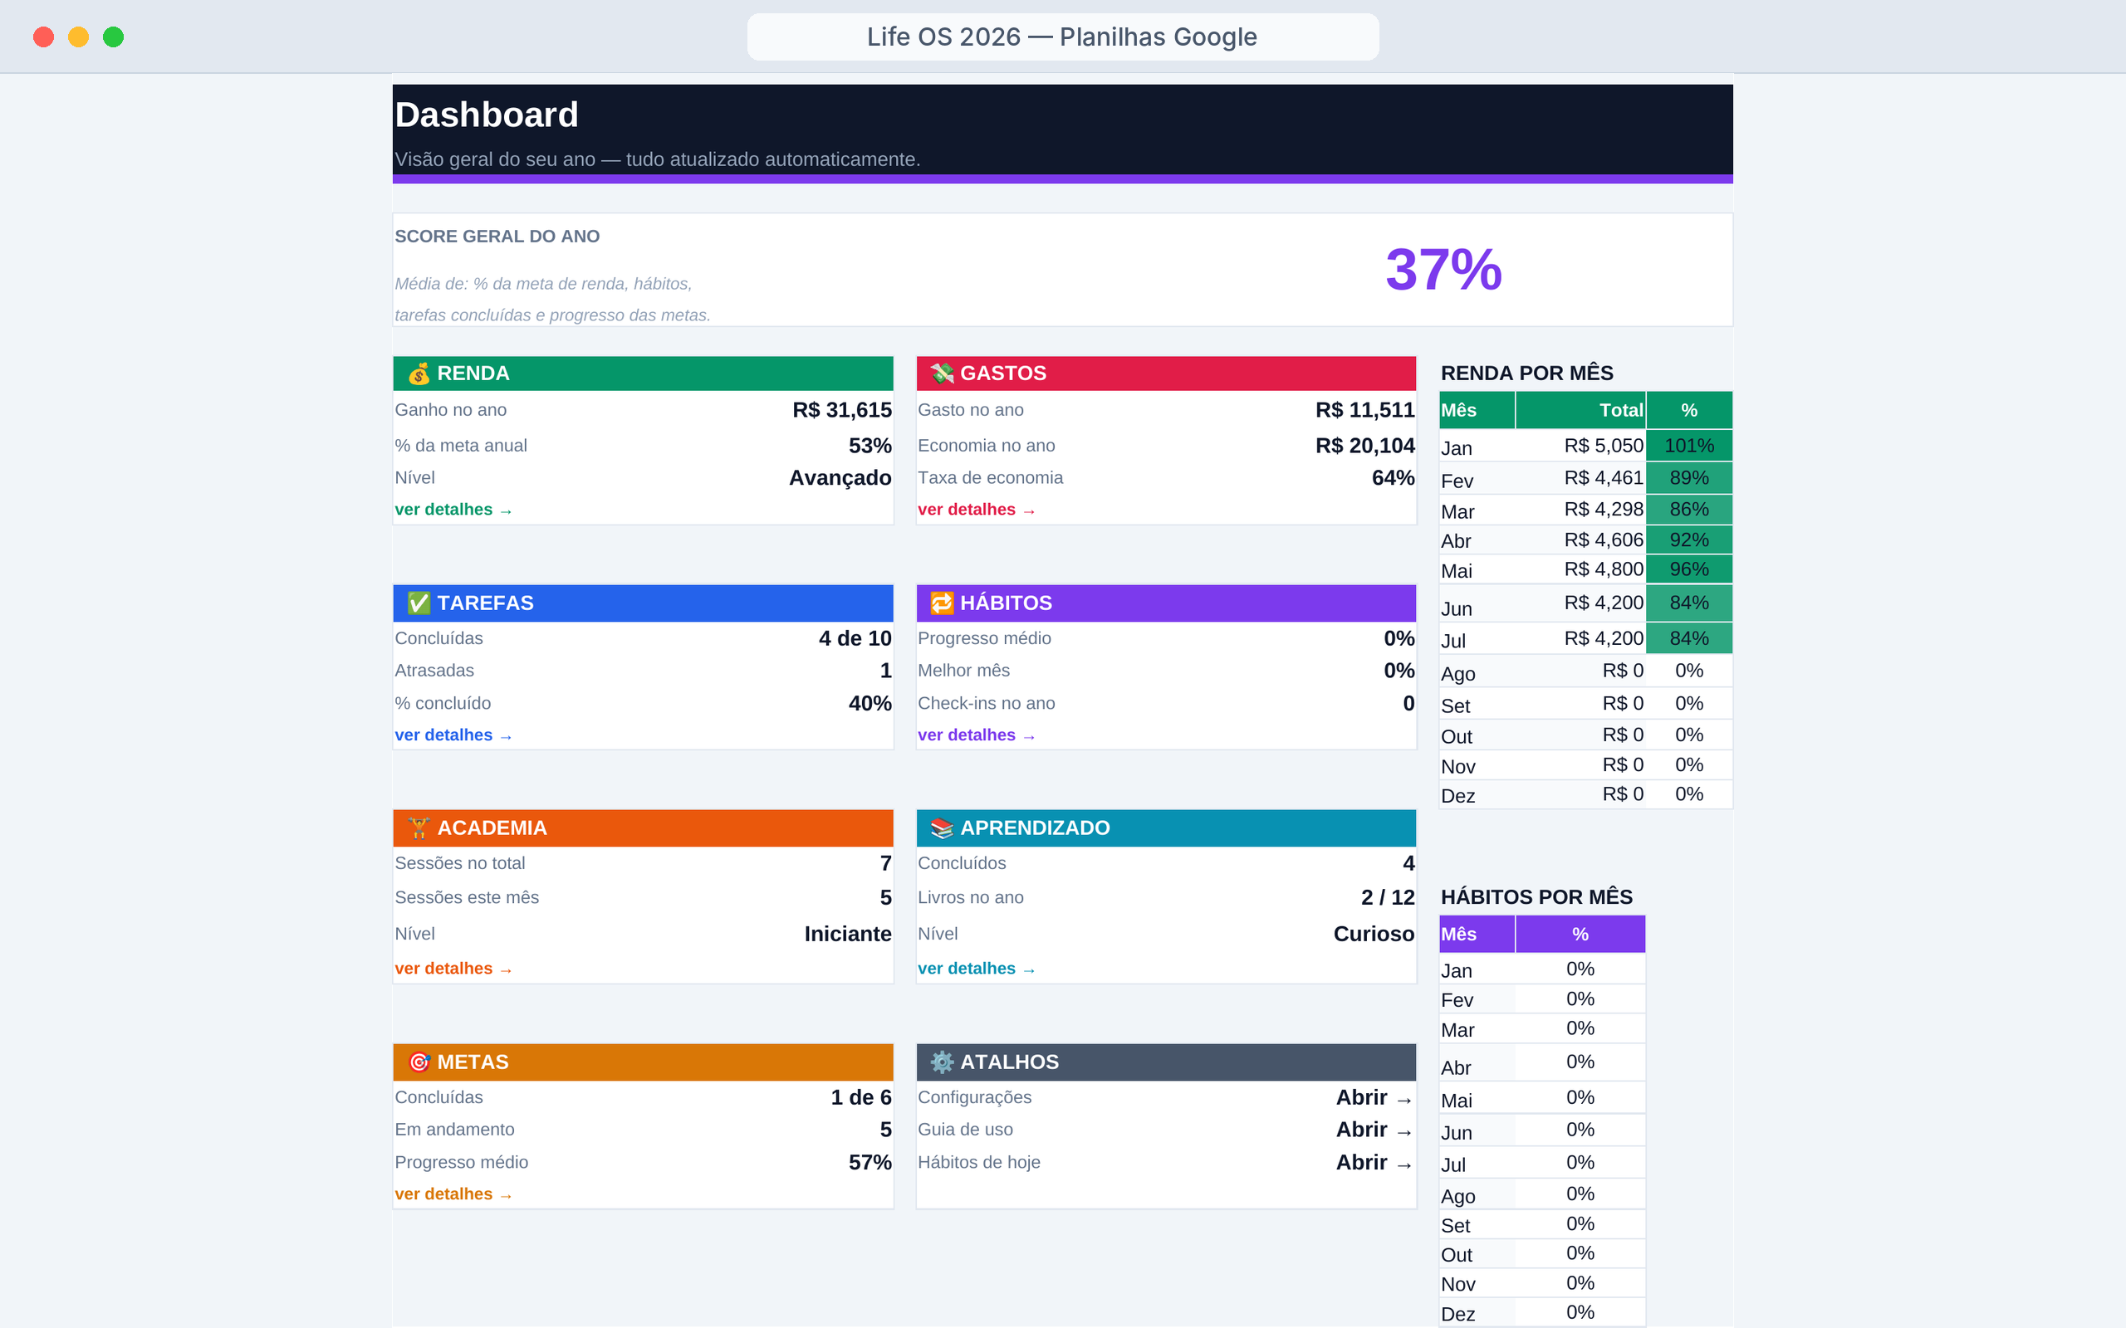
Task: Click the 'Sessões este mês' label in ACADEMIA
Action: tap(467, 897)
